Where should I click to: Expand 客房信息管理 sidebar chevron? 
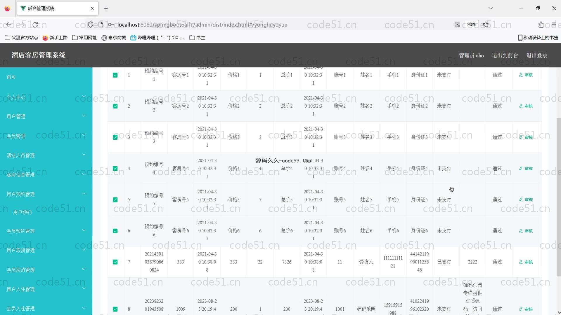(84, 174)
